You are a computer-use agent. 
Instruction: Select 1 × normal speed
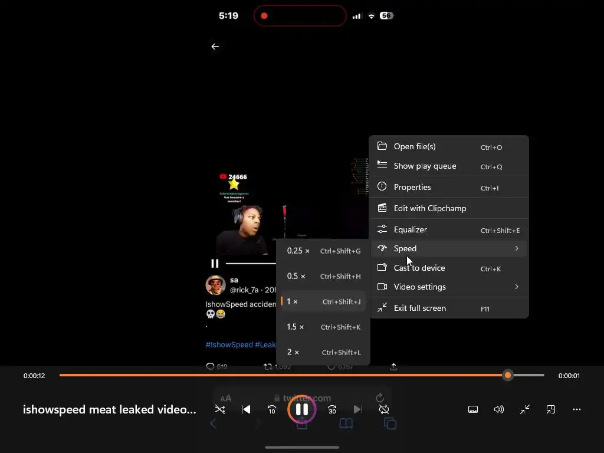coord(323,301)
